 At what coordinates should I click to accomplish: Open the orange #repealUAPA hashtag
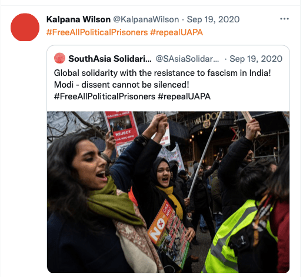[177, 32]
